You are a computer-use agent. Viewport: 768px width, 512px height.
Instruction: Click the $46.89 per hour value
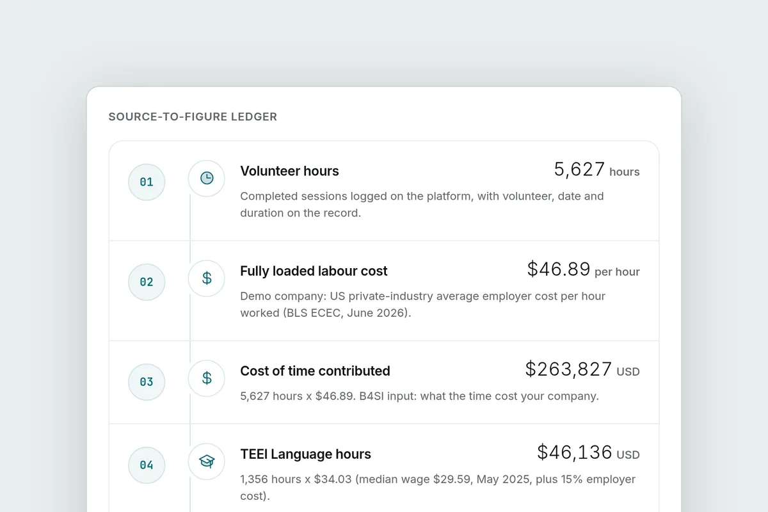coord(583,269)
